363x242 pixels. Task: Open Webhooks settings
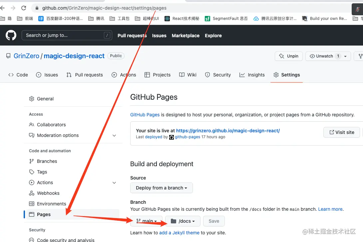(44, 193)
